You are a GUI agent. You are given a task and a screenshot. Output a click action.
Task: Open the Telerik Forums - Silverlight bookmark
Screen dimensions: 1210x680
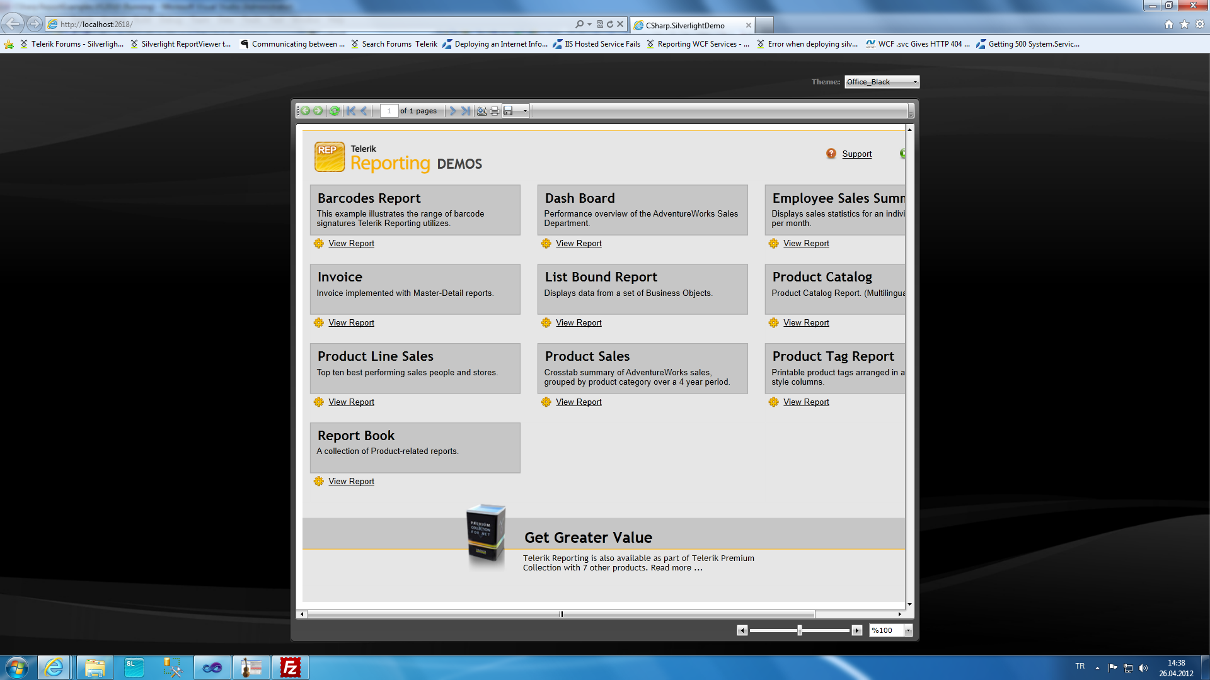point(72,44)
